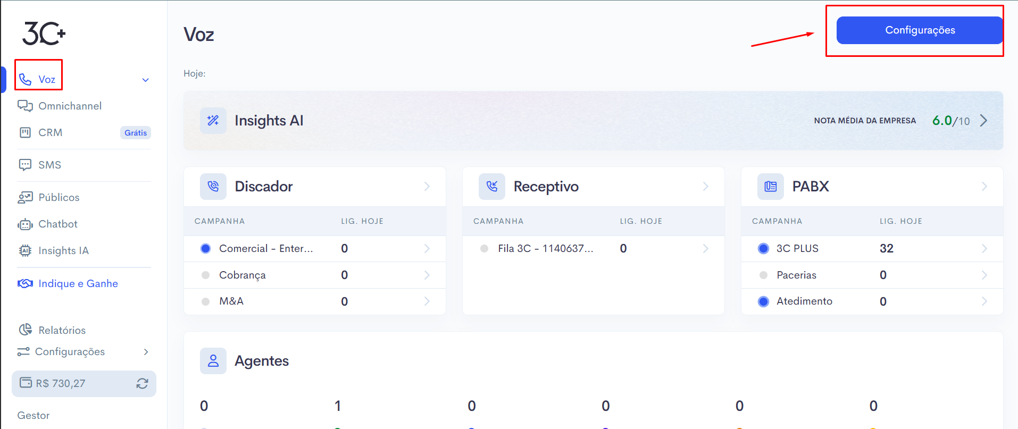The height and width of the screenshot is (429, 1018).
Task: Open Atedimento row chevron
Action: click(x=984, y=301)
